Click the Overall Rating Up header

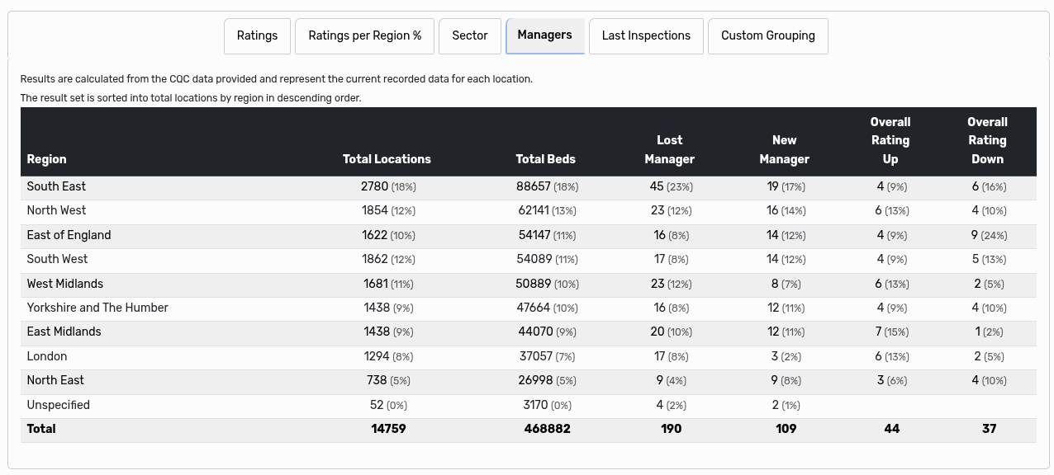(x=890, y=140)
